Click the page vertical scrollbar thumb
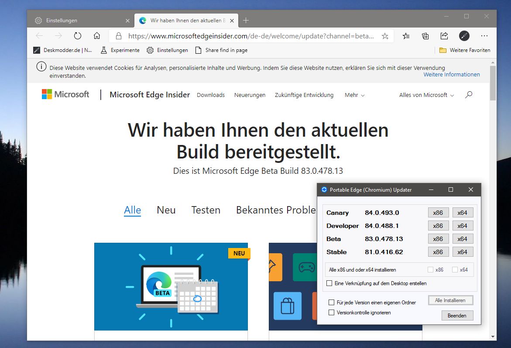Viewport: 511px width, 348px height. coord(493,83)
